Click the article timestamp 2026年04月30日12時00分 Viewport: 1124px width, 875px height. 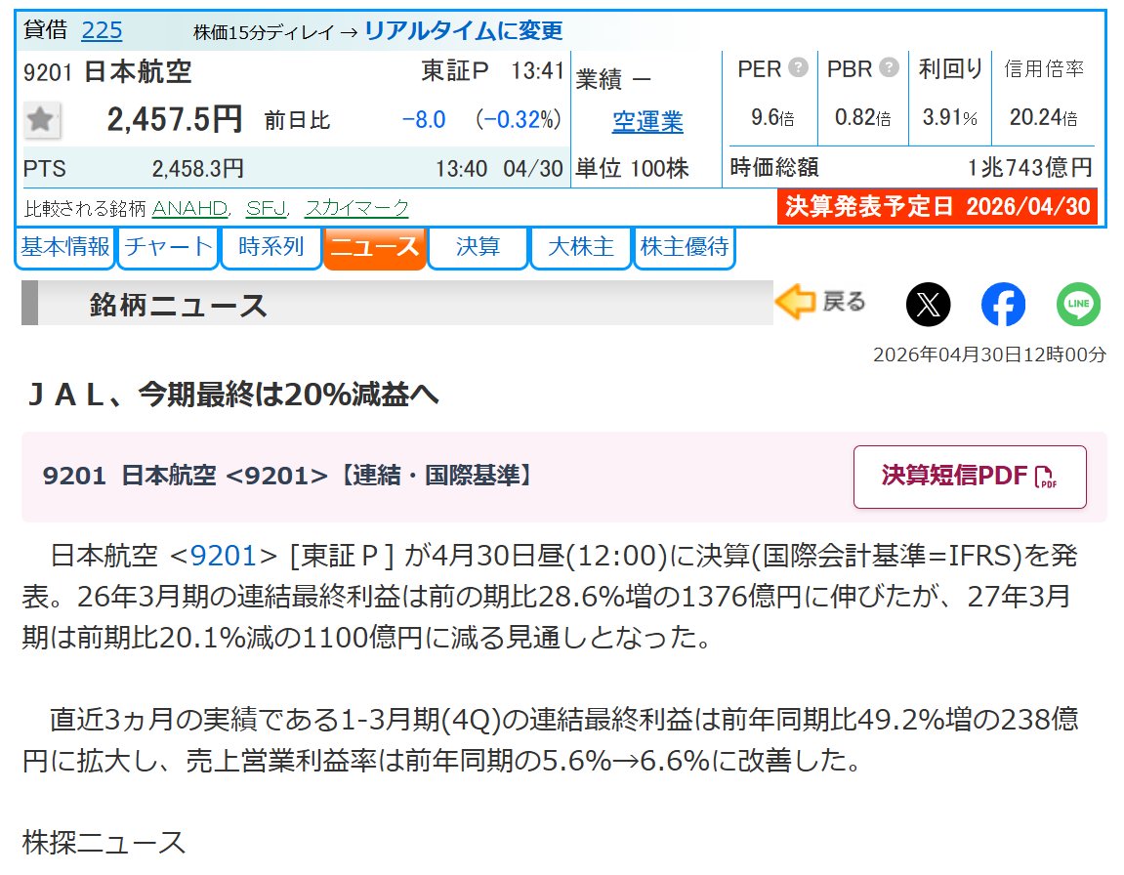[x=989, y=354]
